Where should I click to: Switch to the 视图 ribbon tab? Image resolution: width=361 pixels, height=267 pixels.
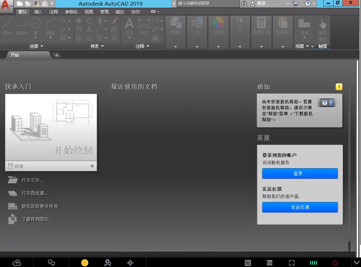(89, 12)
